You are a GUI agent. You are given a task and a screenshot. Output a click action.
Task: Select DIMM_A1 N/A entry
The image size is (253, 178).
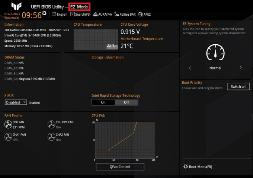click(14, 63)
